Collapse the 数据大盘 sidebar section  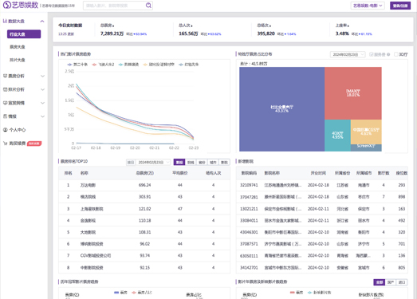[x=42, y=22]
